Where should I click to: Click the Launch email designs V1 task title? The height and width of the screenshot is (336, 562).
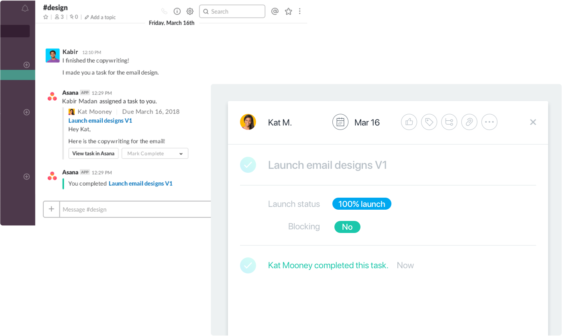(x=328, y=165)
